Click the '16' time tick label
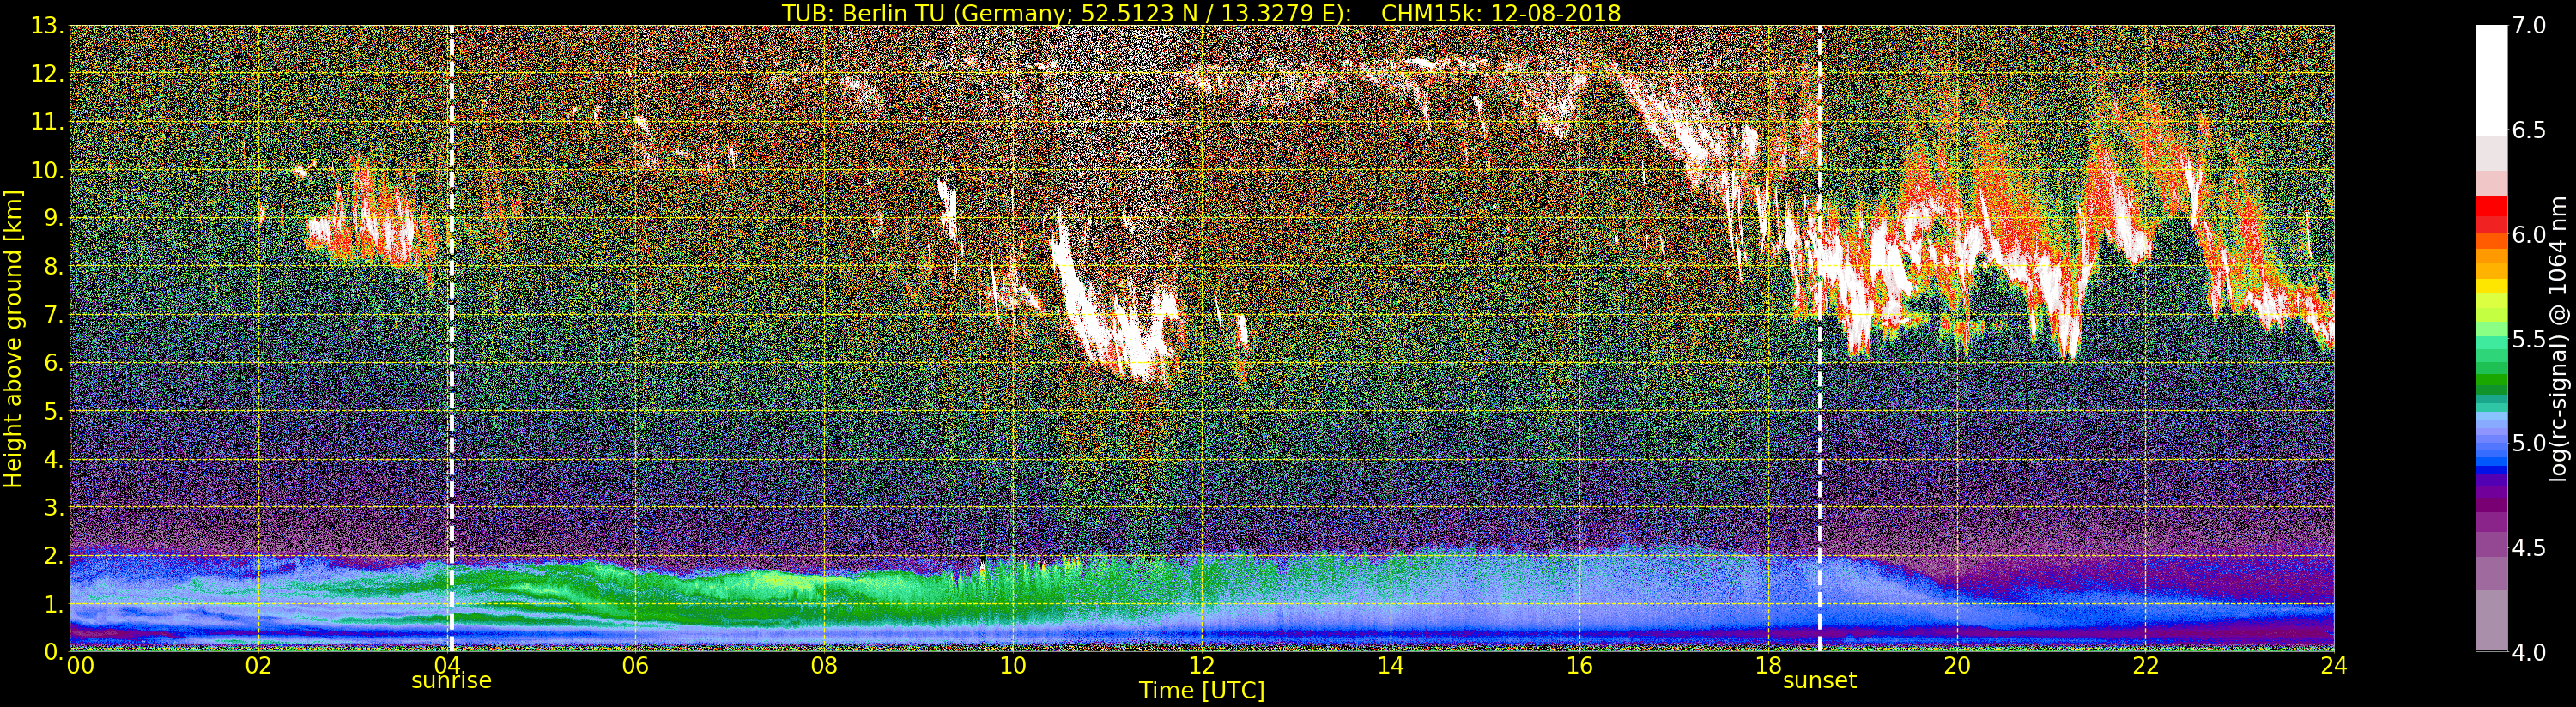This screenshot has height=707, width=2576. point(1579,665)
